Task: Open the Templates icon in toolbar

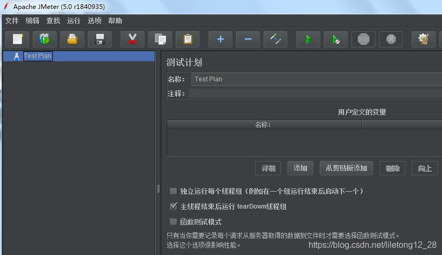Action: pyautogui.click(x=44, y=39)
